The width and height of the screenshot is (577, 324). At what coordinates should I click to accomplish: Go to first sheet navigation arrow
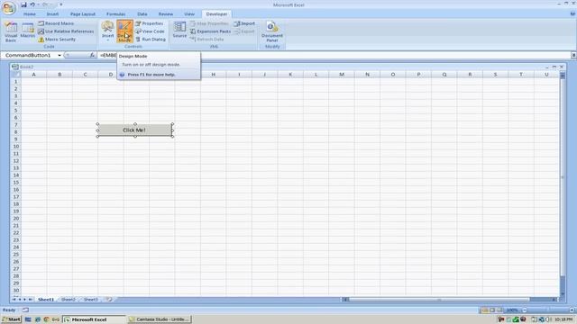click(x=14, y=300)
